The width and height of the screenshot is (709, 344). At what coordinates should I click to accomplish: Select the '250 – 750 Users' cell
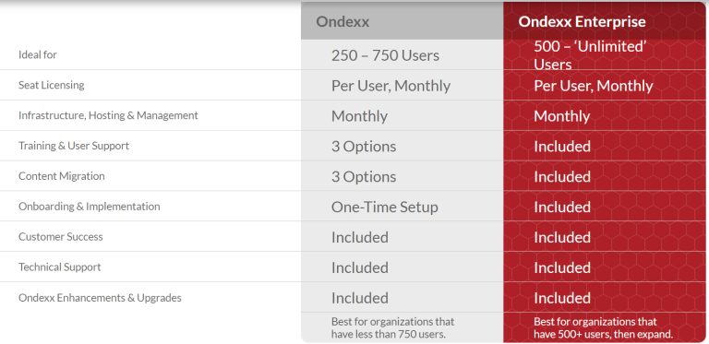(x=385, y=55)
